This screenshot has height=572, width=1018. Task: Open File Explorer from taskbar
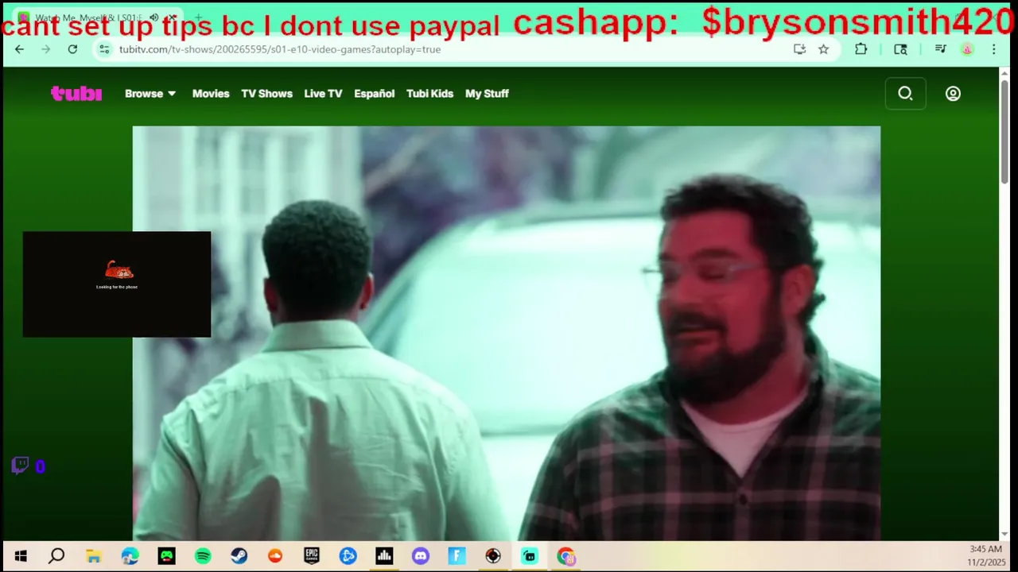click(93, 556)
